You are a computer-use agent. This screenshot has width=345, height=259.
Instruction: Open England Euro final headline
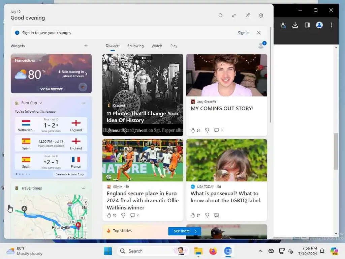pos(143,200)
